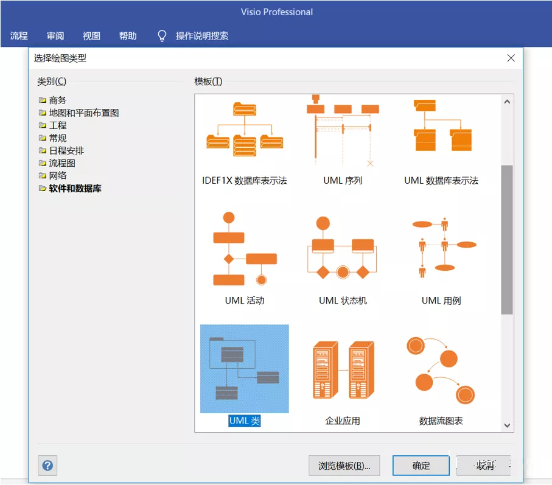Image resolution: width=552 pixels, height=485 pixels.
Task: Open the 商务 category folder
Action: pyautogui.click(x=52, y=100)
